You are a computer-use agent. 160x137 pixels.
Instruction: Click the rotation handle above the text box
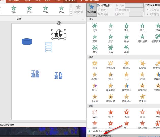coord(59,23)
